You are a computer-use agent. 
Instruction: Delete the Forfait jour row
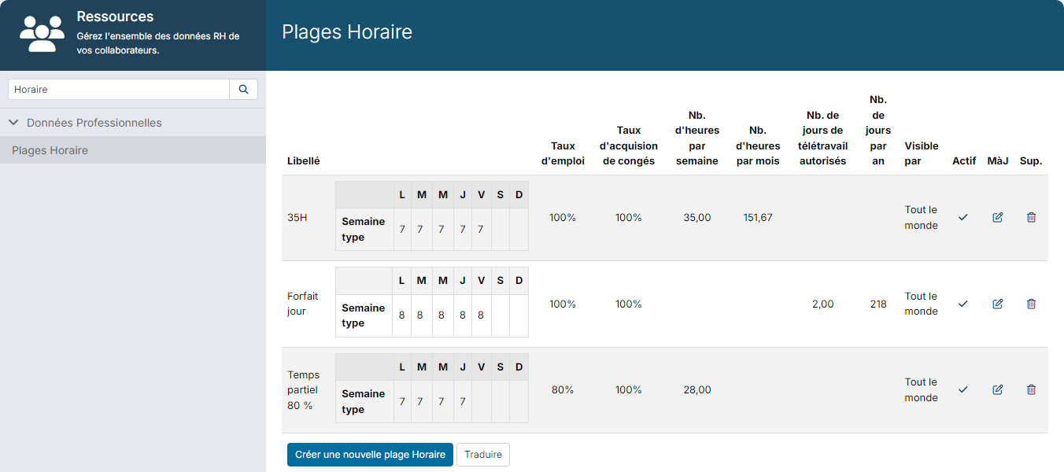pyautogui.click(x=1031, y=304)
